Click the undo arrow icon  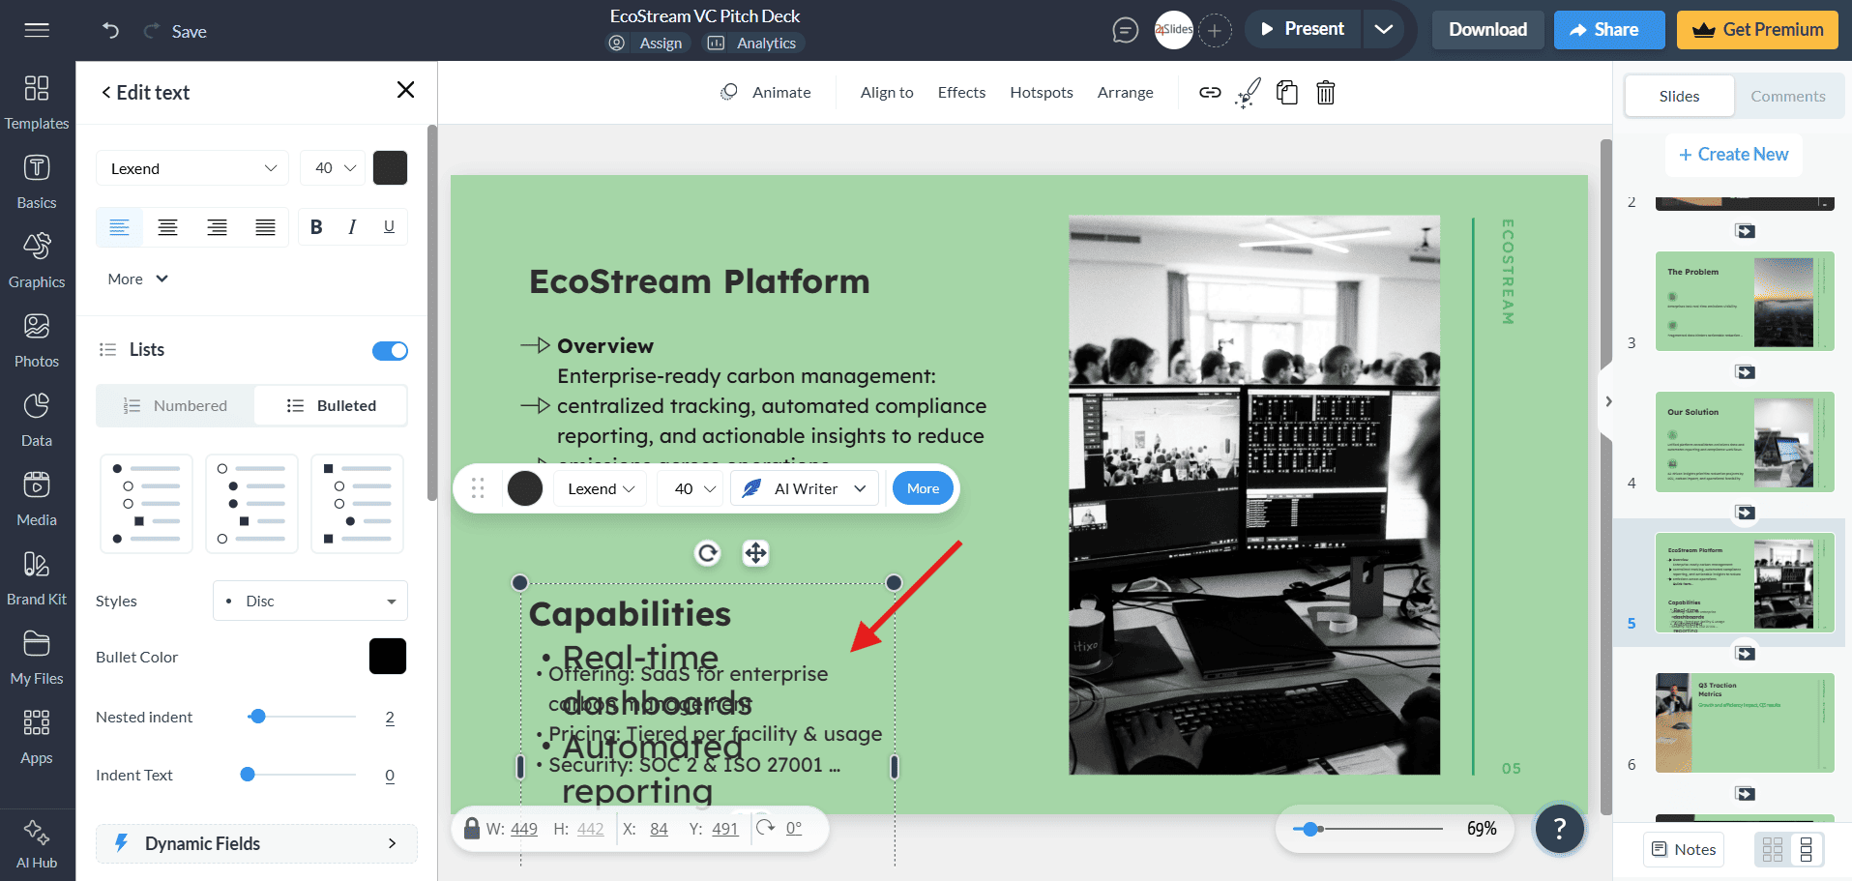pos(110,31)
